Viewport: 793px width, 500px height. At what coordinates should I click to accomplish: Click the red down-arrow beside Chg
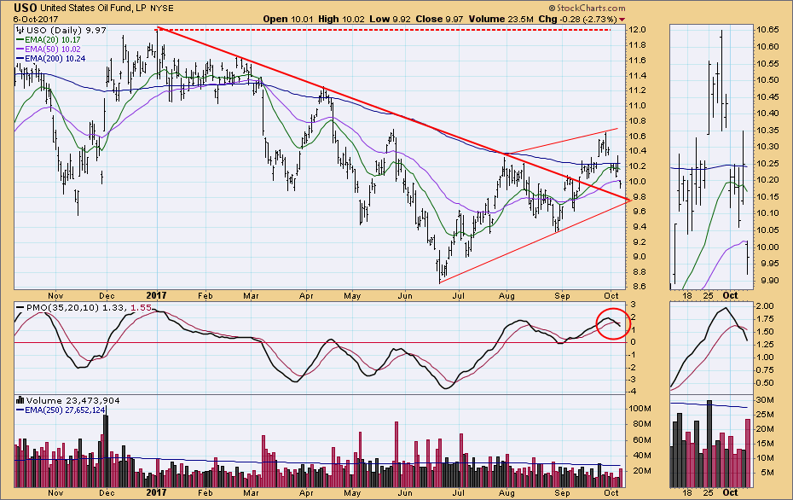(x=622, y=20)
